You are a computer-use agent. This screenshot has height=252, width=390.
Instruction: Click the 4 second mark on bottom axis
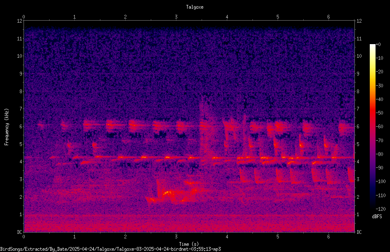(227, 237)
